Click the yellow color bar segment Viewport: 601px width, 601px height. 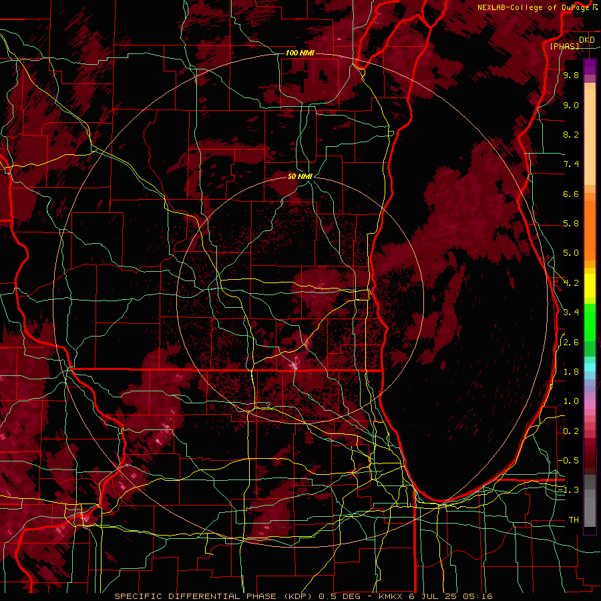click(x=590, y=286)
